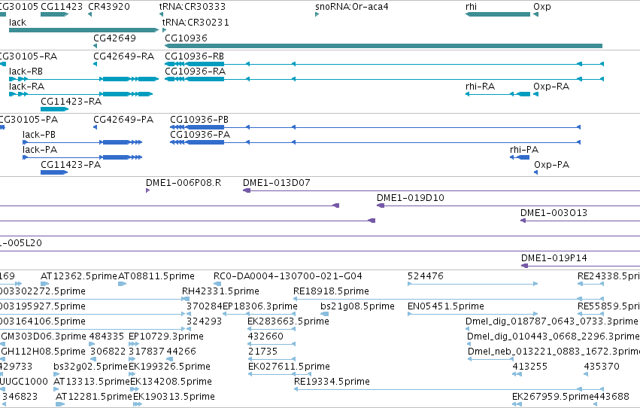Image resolution: width=640 pixels, height=408 pixels.
Task: Click the AT12362.5prime EST label
Action: (x=79, y=276)
